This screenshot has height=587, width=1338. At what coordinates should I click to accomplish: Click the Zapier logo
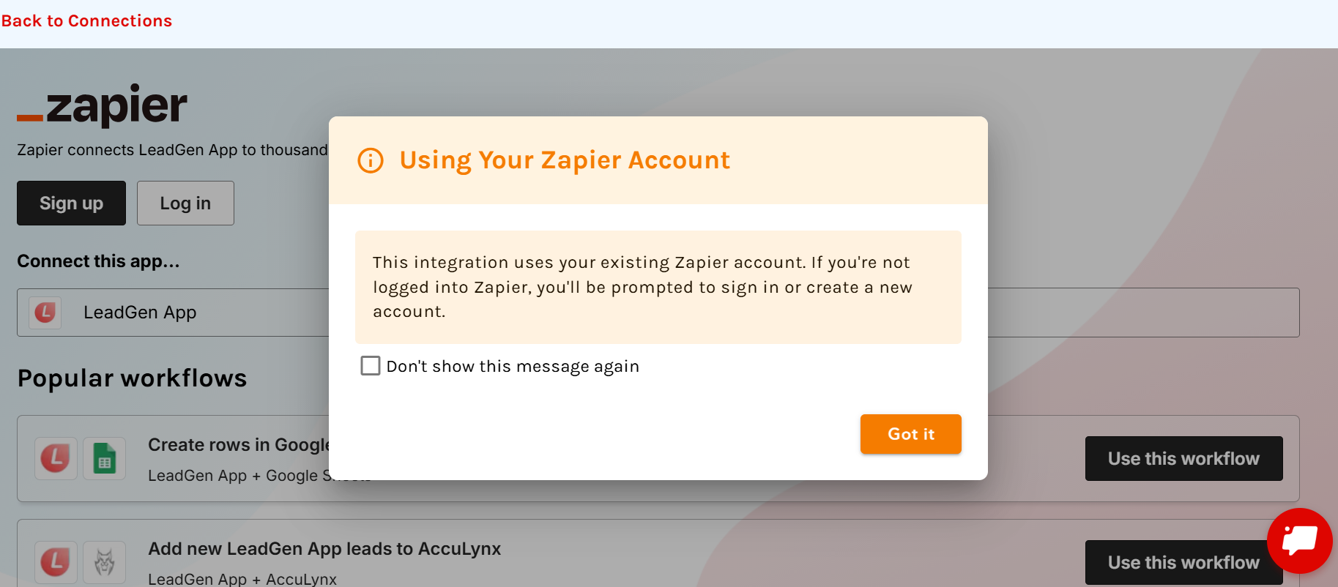click(x=102, y=105)
